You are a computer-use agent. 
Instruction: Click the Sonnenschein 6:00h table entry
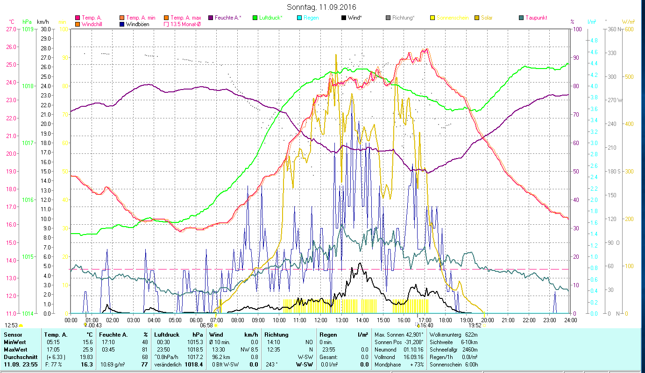click(x=454, y=364)
